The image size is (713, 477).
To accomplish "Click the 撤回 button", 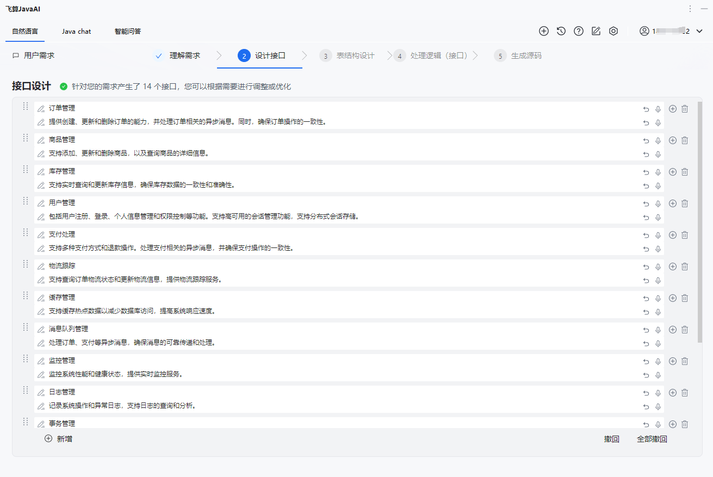I will [x=612, y=439].
